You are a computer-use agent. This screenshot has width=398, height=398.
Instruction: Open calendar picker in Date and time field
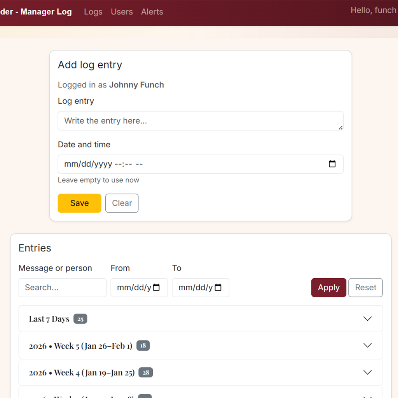pos(332,164)
